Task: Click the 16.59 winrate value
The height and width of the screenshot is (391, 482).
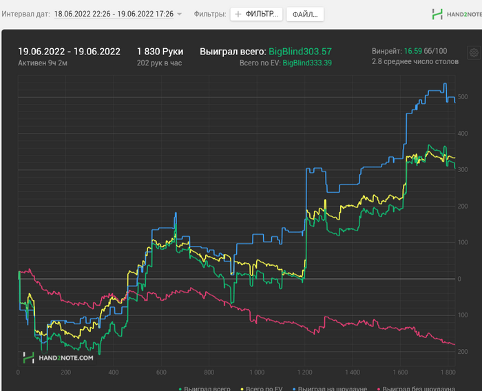Action: coord(413,51)
